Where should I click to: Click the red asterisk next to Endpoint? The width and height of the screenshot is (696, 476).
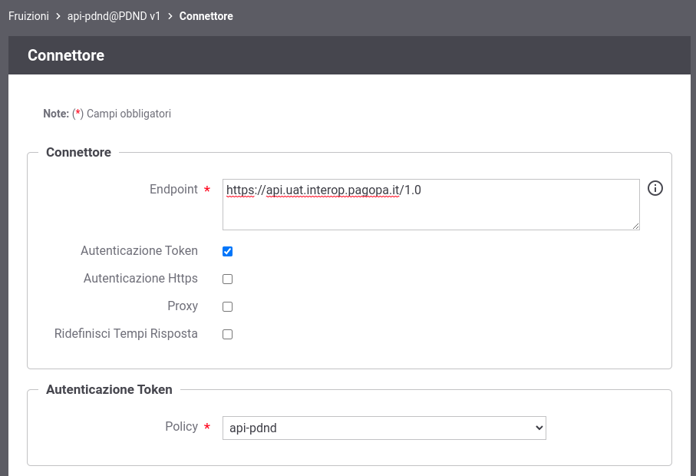(207, 190)
